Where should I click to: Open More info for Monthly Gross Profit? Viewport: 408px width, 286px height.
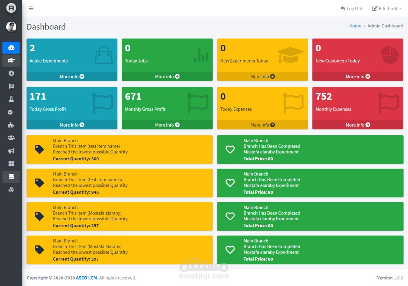(x=167, y=125)
